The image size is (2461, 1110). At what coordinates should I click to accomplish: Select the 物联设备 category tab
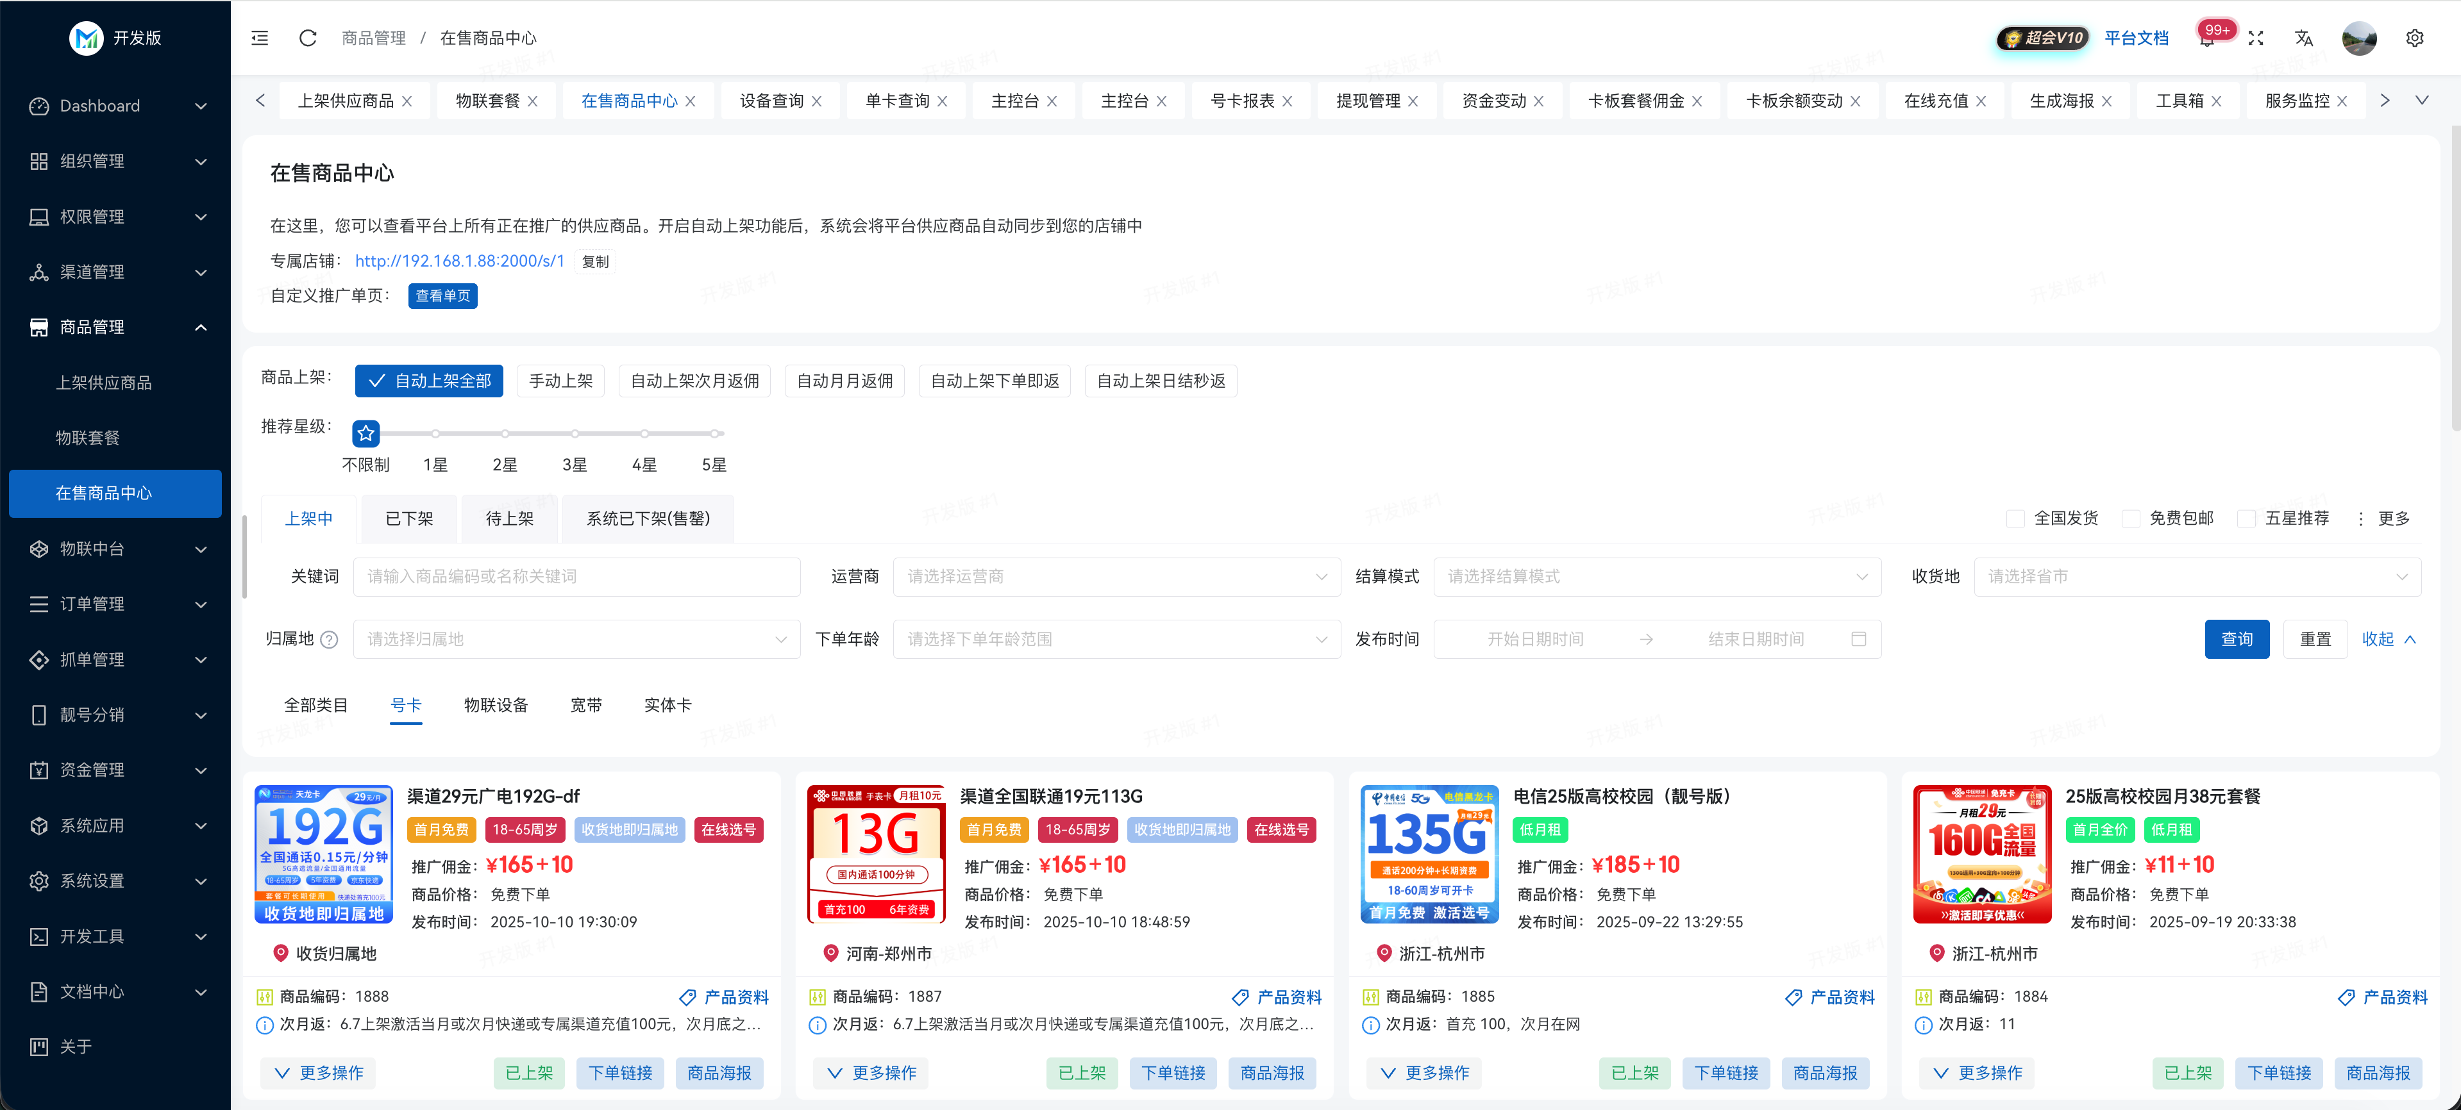coord(496,705)
